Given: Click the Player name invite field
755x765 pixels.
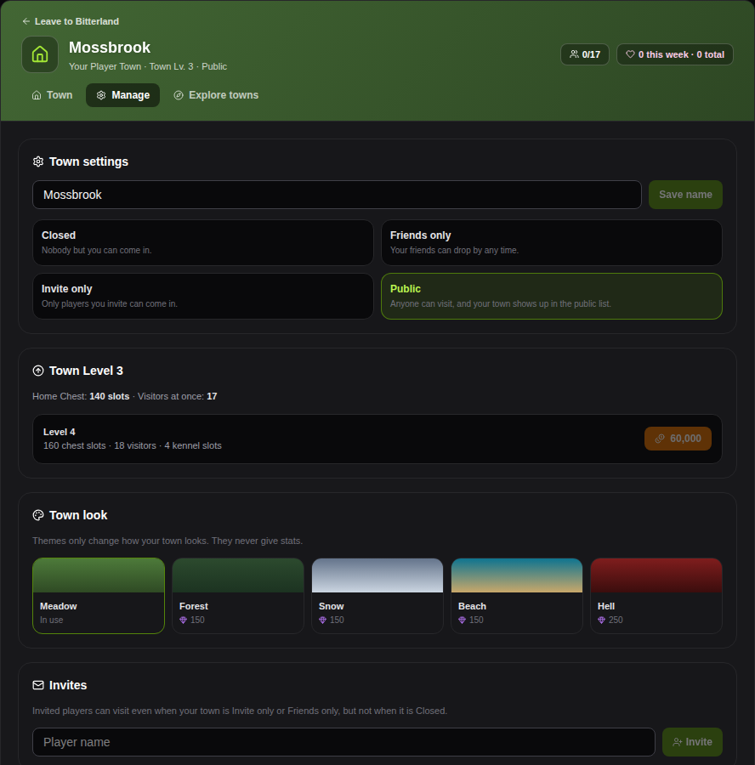Looking at the screenshot, I should click(x=343, y=742).
